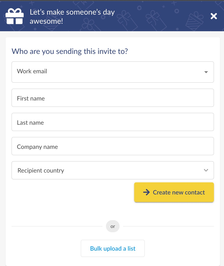Click the "Let's make someone's day awesome!" title
224x266 pixels.
72,16
